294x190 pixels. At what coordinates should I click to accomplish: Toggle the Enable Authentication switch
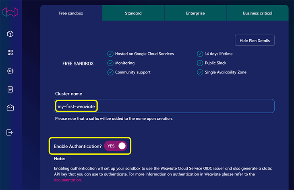pyautogui.click(x=116, y=146)
